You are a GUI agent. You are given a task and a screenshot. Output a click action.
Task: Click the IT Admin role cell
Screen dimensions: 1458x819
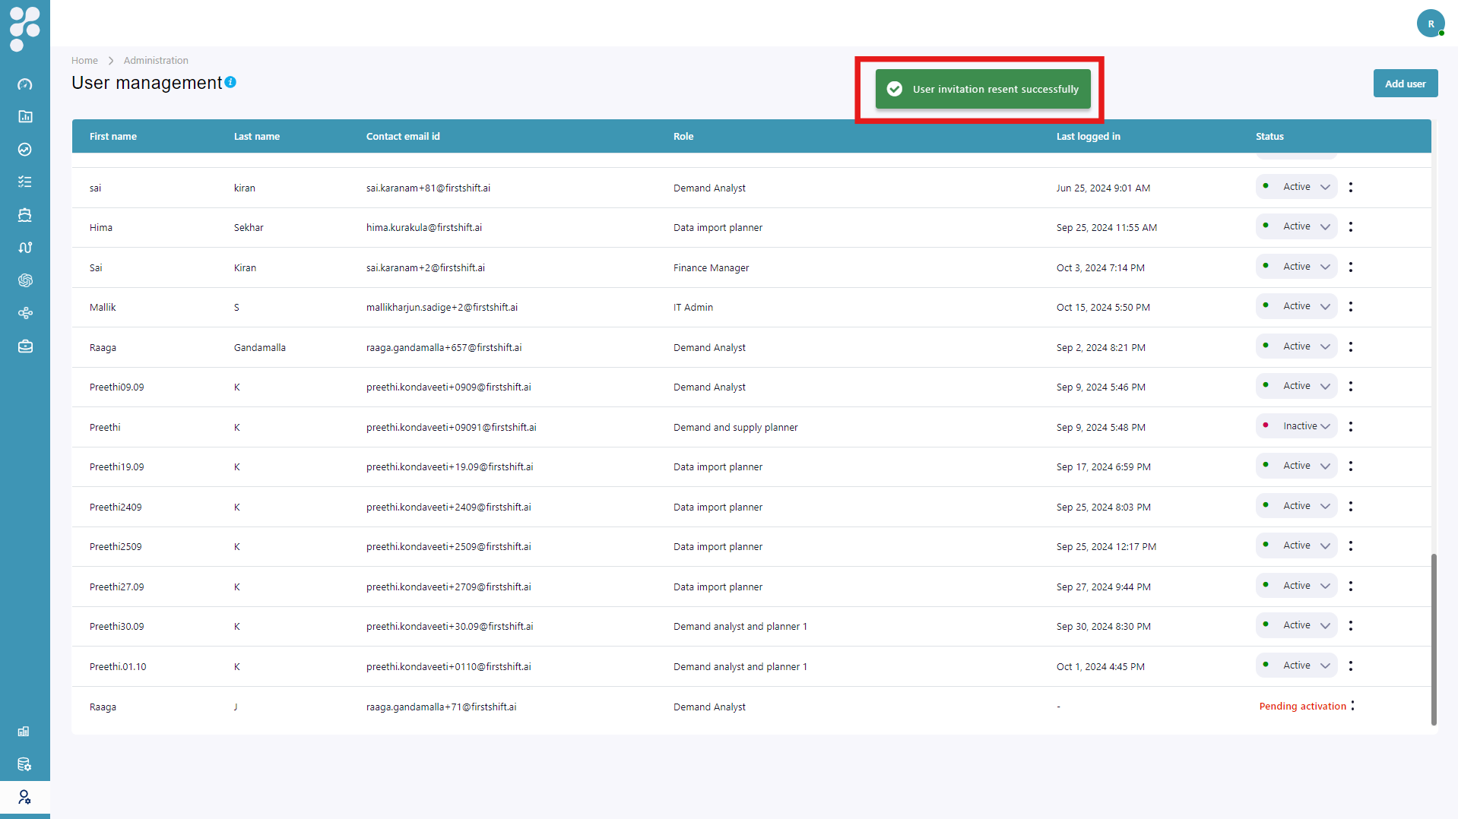(x=693, y=308)
